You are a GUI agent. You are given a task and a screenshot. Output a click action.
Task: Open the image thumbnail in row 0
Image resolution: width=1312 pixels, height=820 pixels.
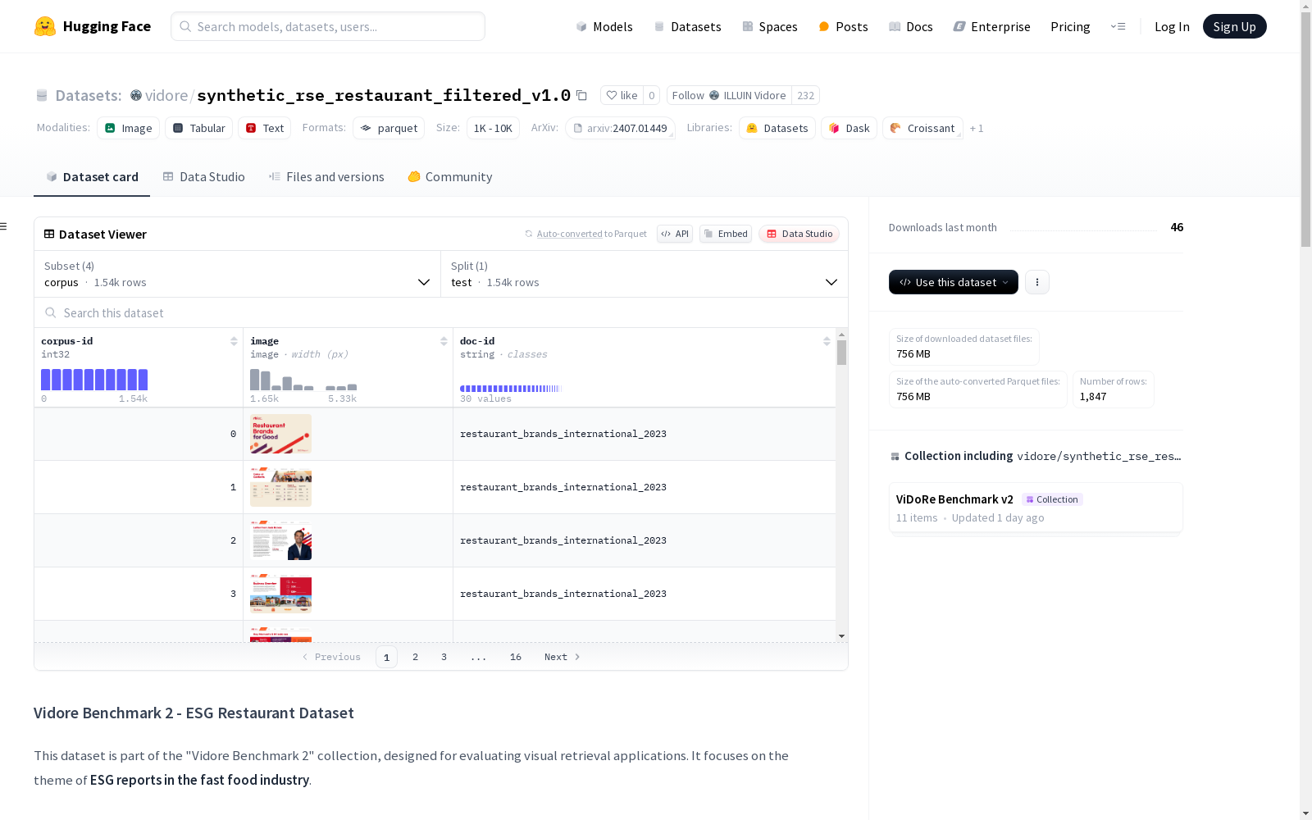[x=280, y=434]
